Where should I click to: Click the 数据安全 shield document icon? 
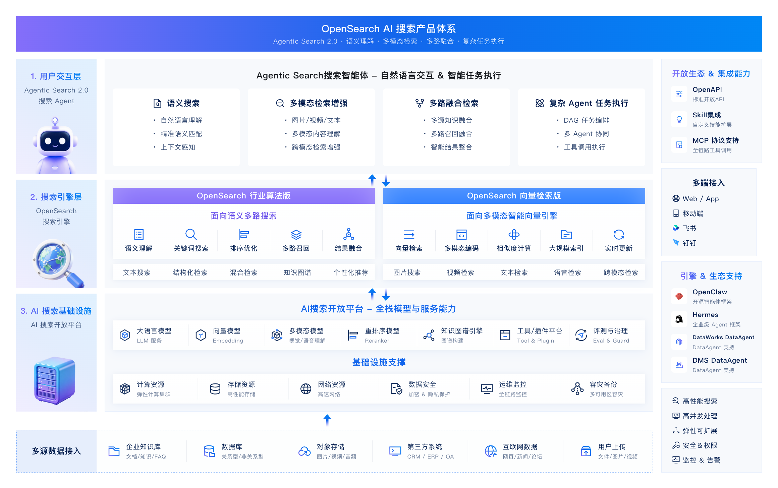pos(396,389)
